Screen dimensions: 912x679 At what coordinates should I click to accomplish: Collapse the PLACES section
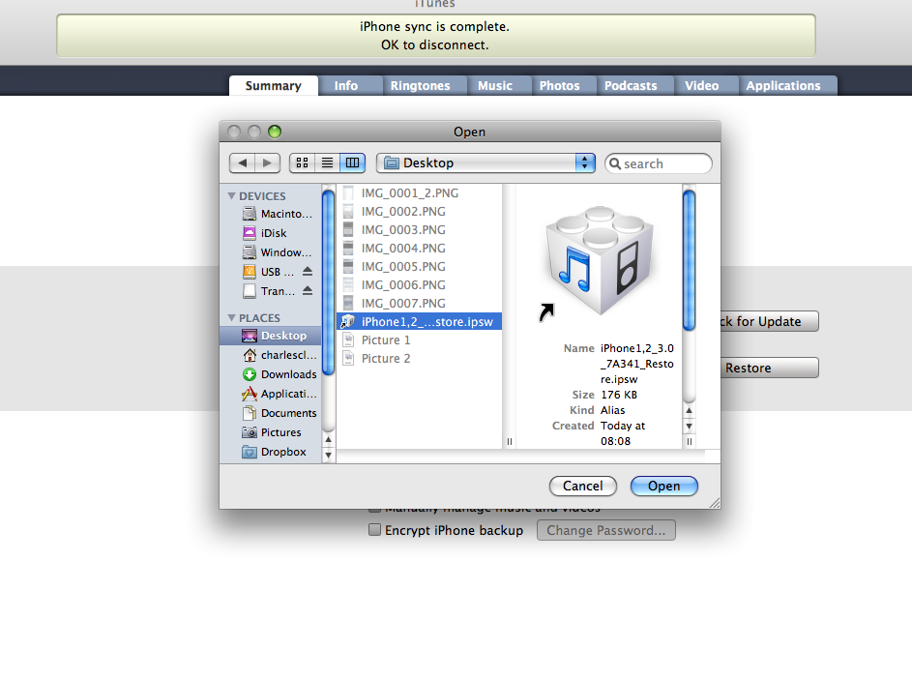[x=231, y=317]
